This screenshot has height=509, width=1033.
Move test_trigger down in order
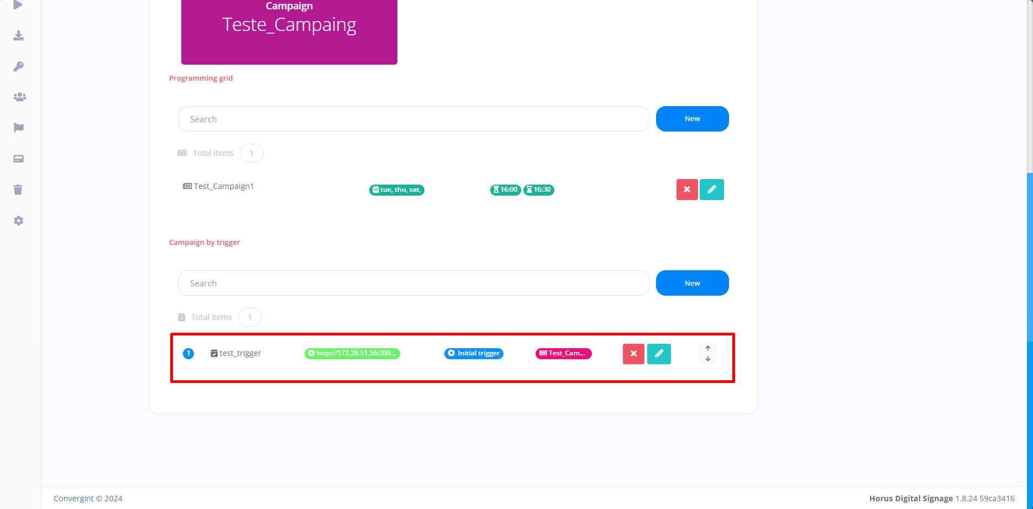pyautogui.click(x=708, y=359)
